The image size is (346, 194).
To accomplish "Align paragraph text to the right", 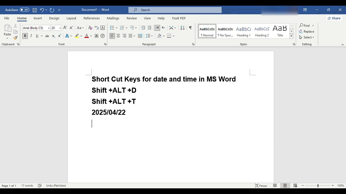I will tap(124, 36).
